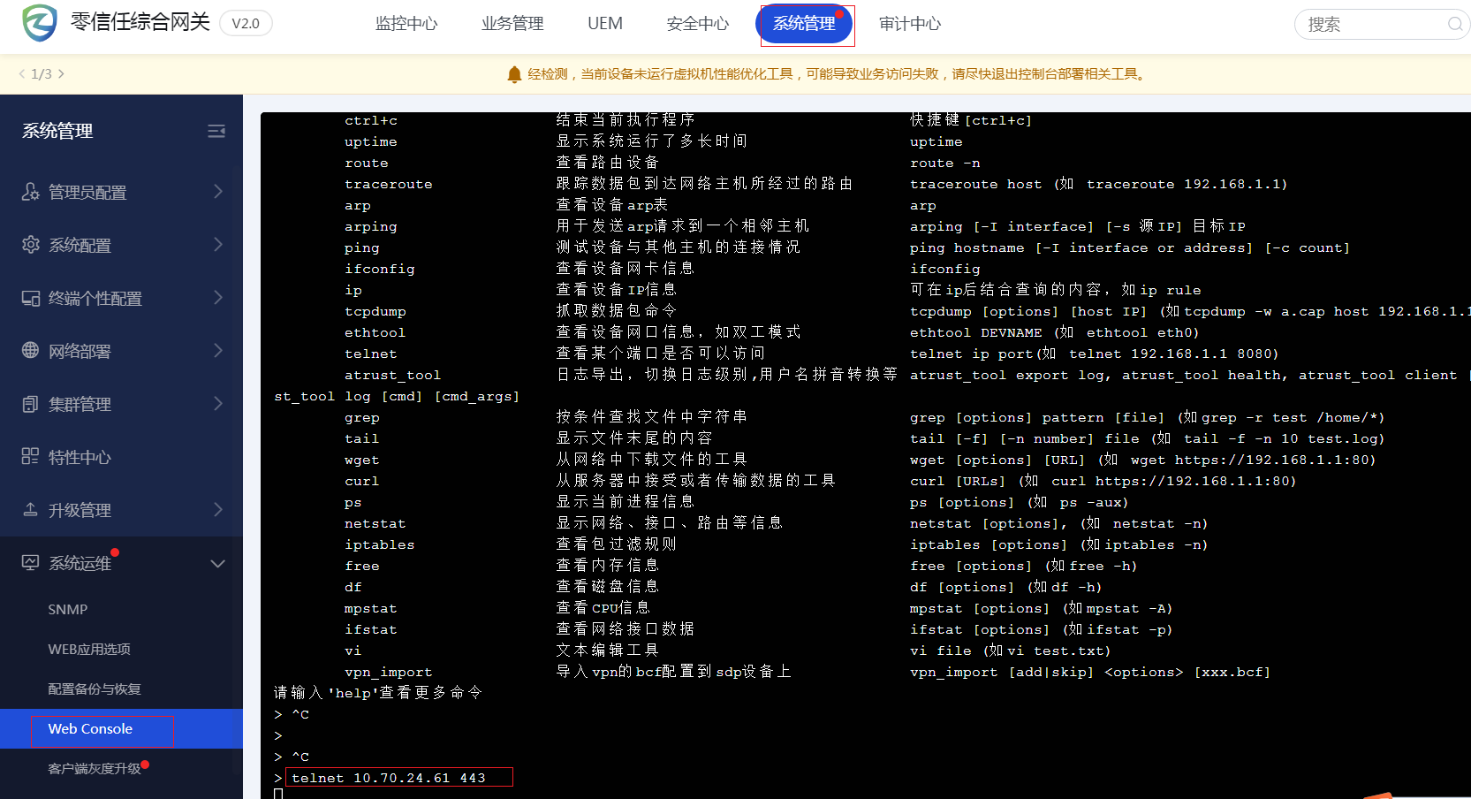Collapse the sidebar using the panel icon
This screenshot has width=1471, height=799.
216,131
